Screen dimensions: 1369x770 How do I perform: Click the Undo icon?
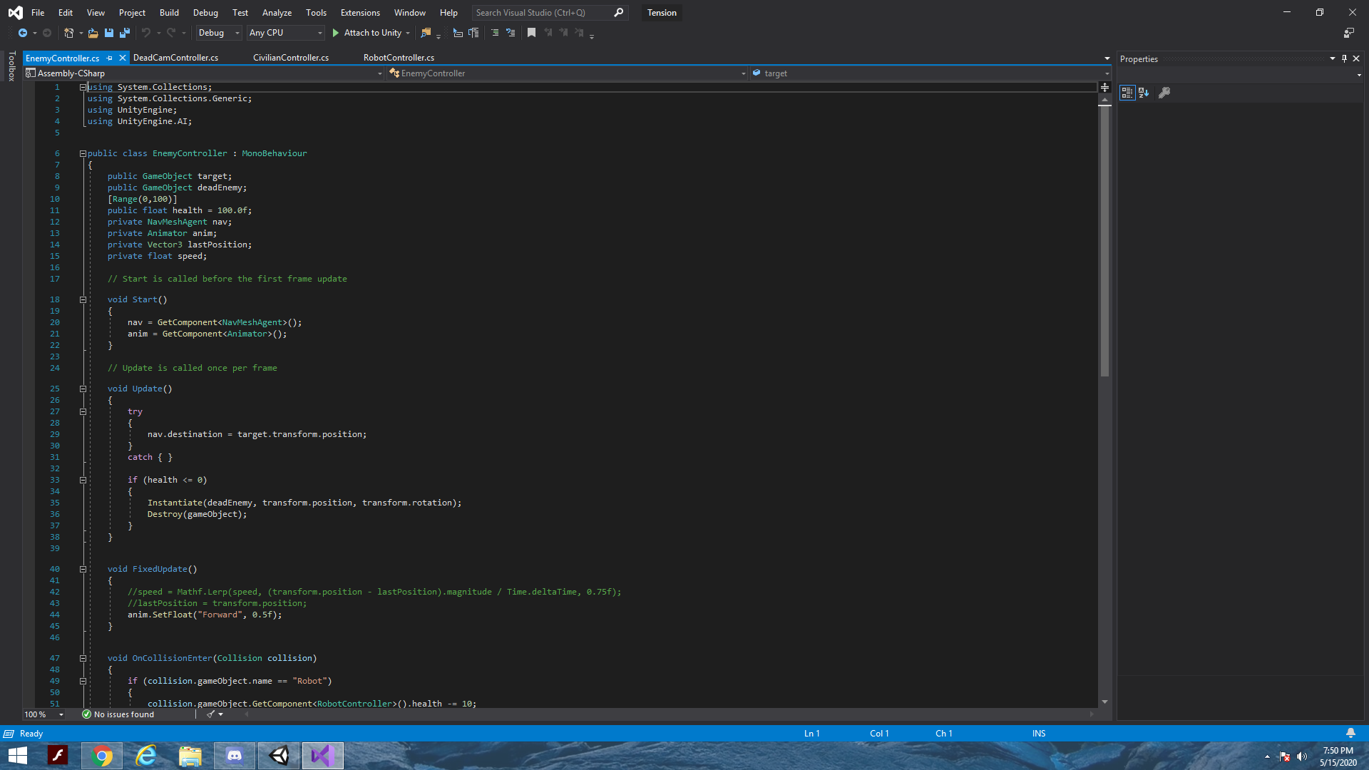(146, 33)
